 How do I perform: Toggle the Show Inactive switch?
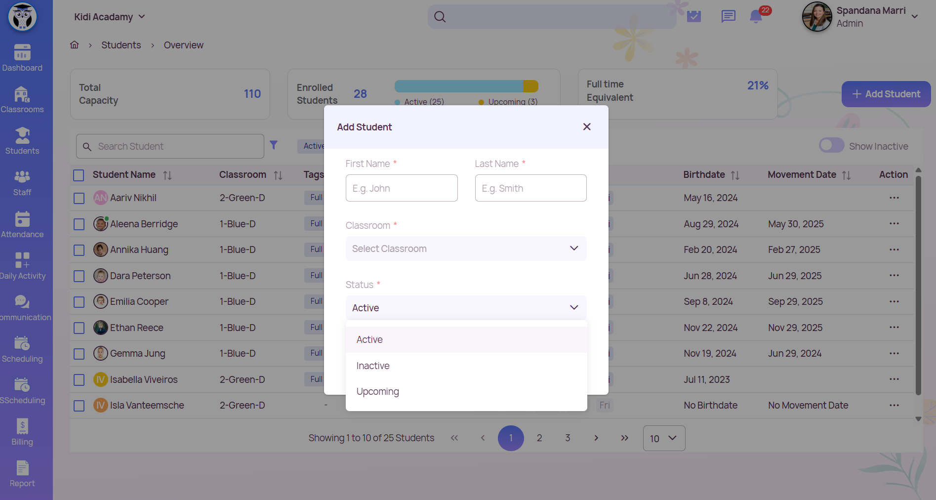click(x=831, y=146)
